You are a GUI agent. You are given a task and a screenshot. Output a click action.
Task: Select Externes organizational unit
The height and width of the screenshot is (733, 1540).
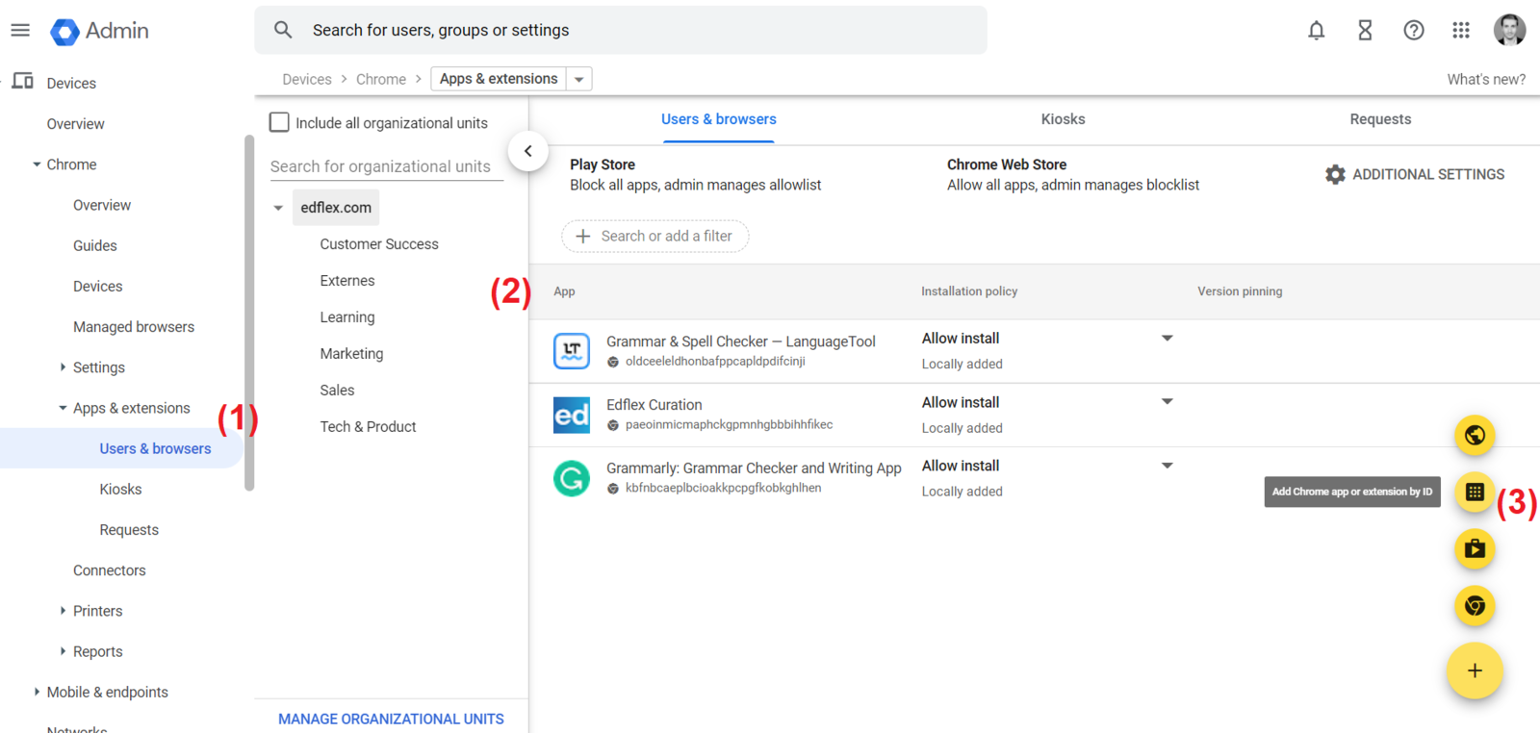coord(347,281)
